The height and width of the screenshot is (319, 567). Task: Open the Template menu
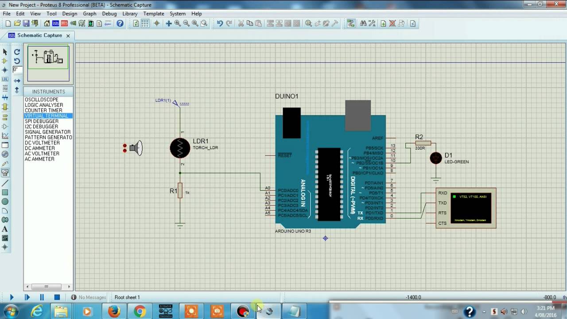pyautogui.click(x=154, y=14)
